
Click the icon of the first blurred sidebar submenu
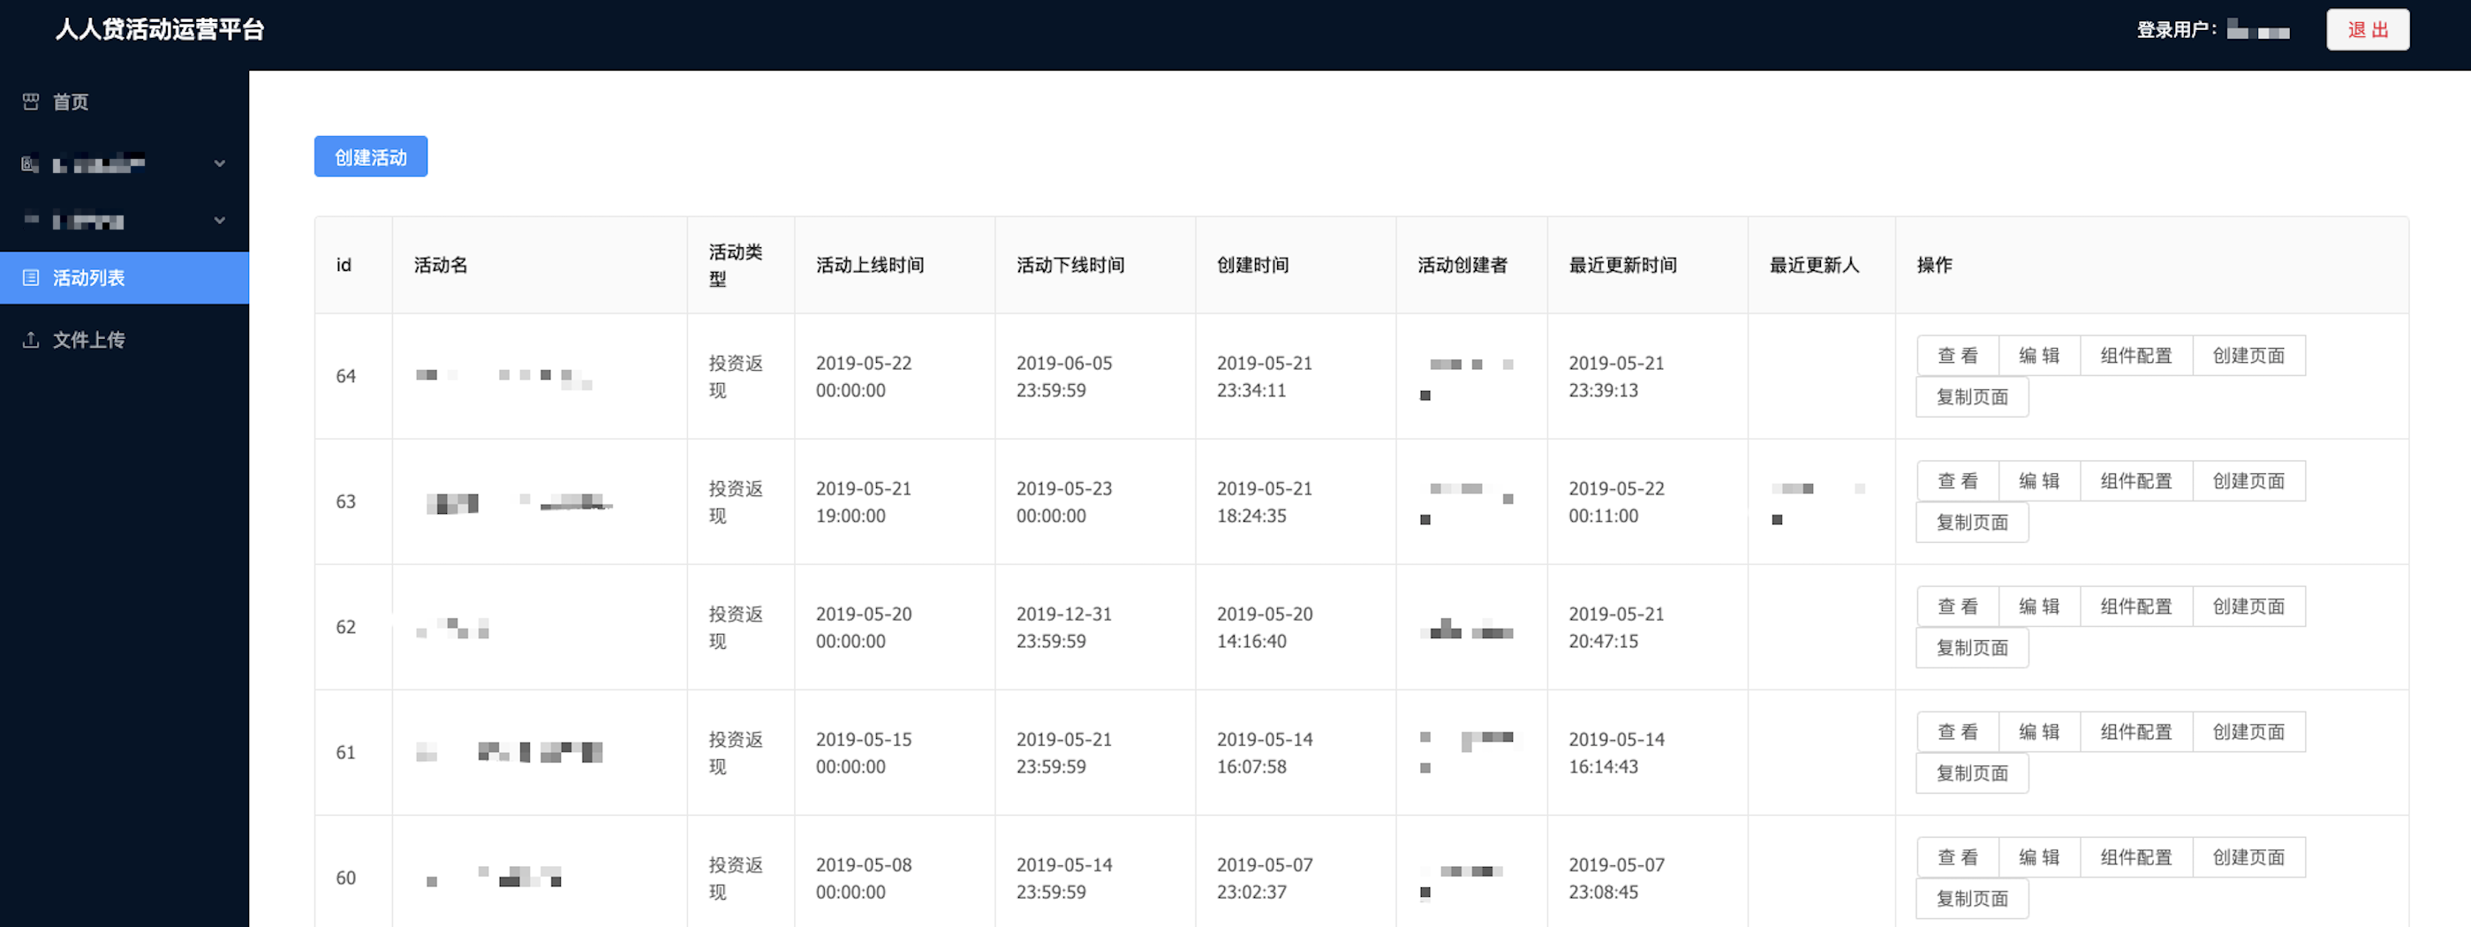(31, 164)
